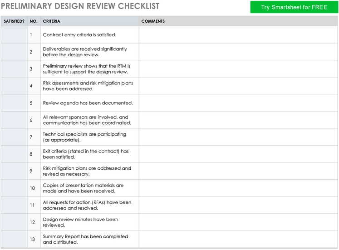
Task: Click the Comments cell for Contract entry criteria
Action: pyautogui.click(x=238, y=35)
